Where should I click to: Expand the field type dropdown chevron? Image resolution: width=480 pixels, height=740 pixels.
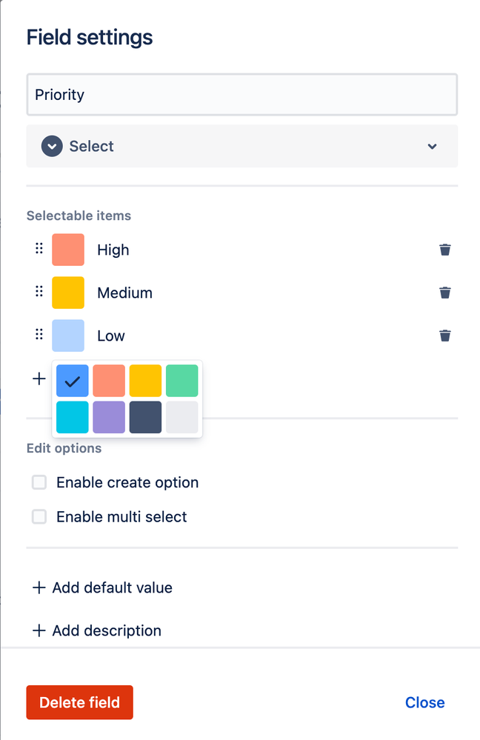click(x=433, y=147)
